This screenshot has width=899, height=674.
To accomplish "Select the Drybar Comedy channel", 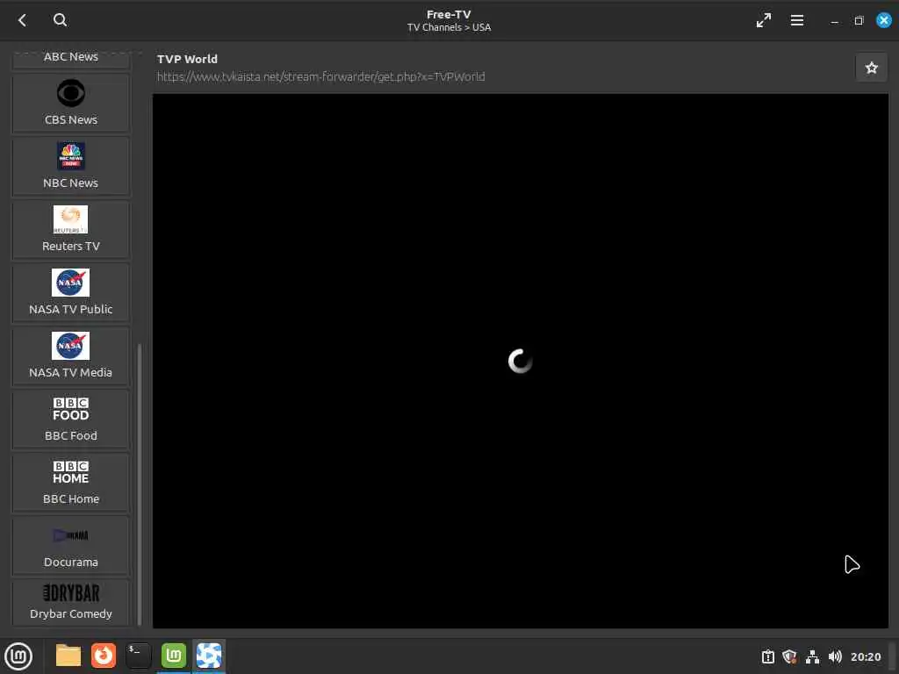I will [70, 602].
